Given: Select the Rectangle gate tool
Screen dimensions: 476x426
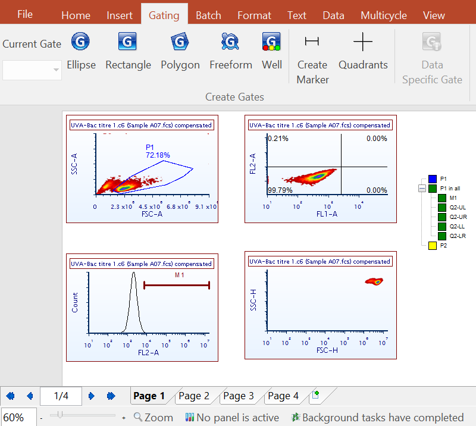Looking at the screenshot, I should click(128, 51).
